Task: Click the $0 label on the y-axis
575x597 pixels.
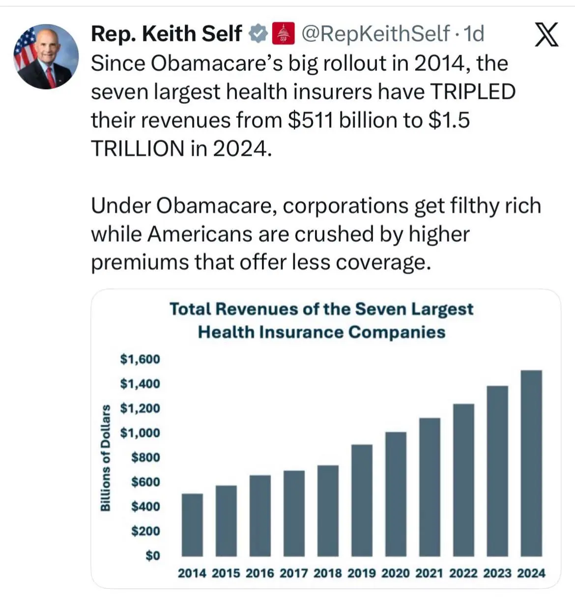Action: click(x=152, y=556)
